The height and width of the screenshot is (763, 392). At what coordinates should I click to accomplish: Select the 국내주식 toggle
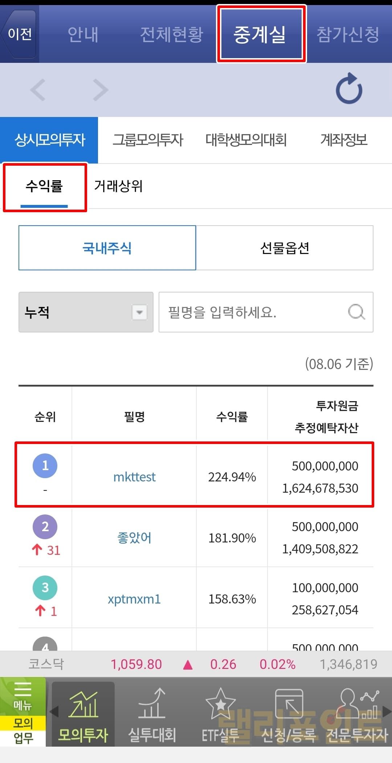[x=107, y=248]
